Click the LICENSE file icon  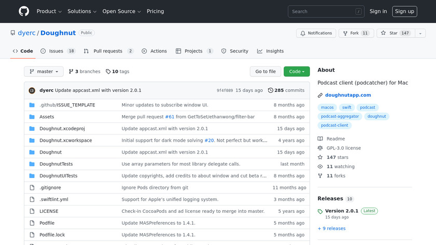[x=32, y=211]
